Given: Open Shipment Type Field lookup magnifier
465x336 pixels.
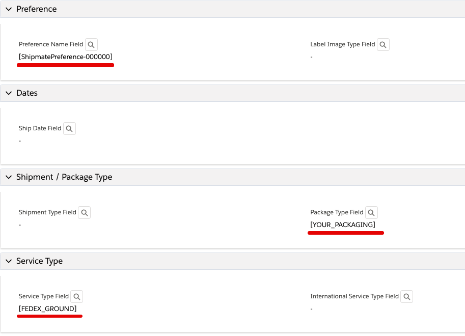Looking at the screenshot, I should 84,212.
